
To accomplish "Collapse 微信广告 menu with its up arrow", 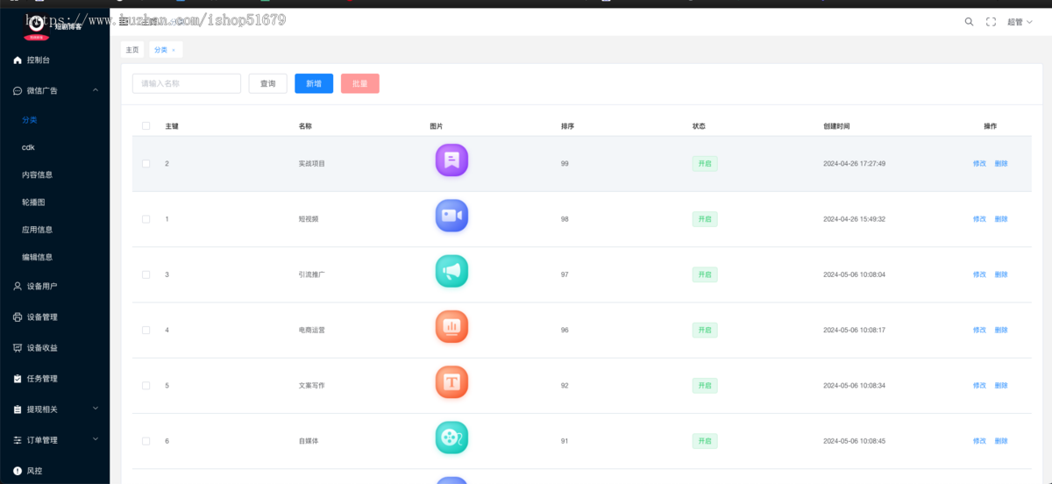I will [95, 90].
